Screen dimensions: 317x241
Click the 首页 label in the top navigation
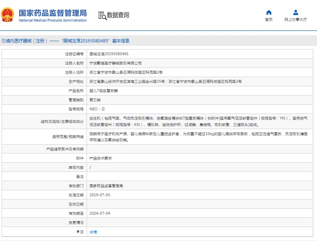(x=269, y=20)
